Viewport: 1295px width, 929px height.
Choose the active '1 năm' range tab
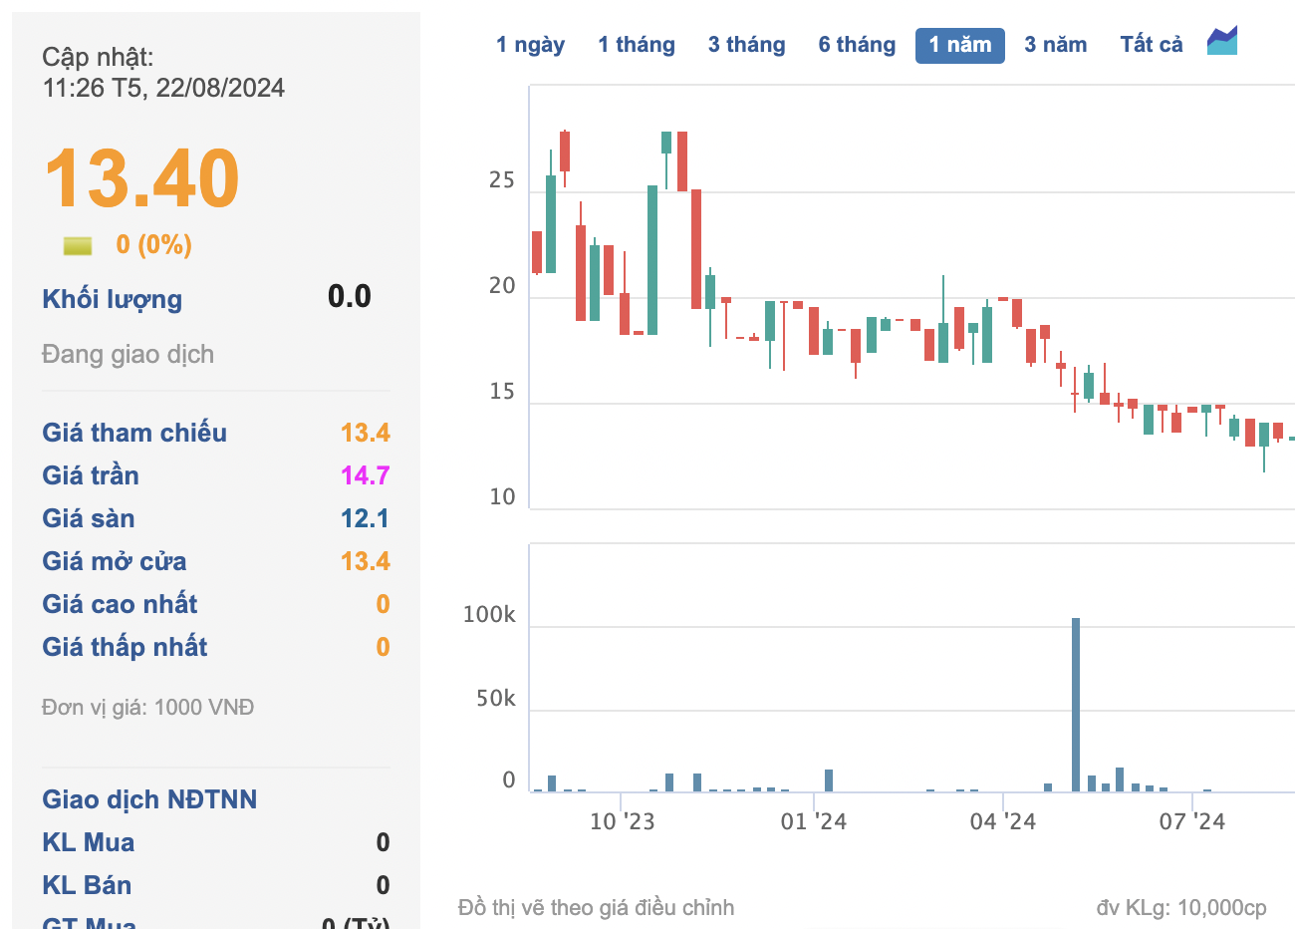(960, 45)
